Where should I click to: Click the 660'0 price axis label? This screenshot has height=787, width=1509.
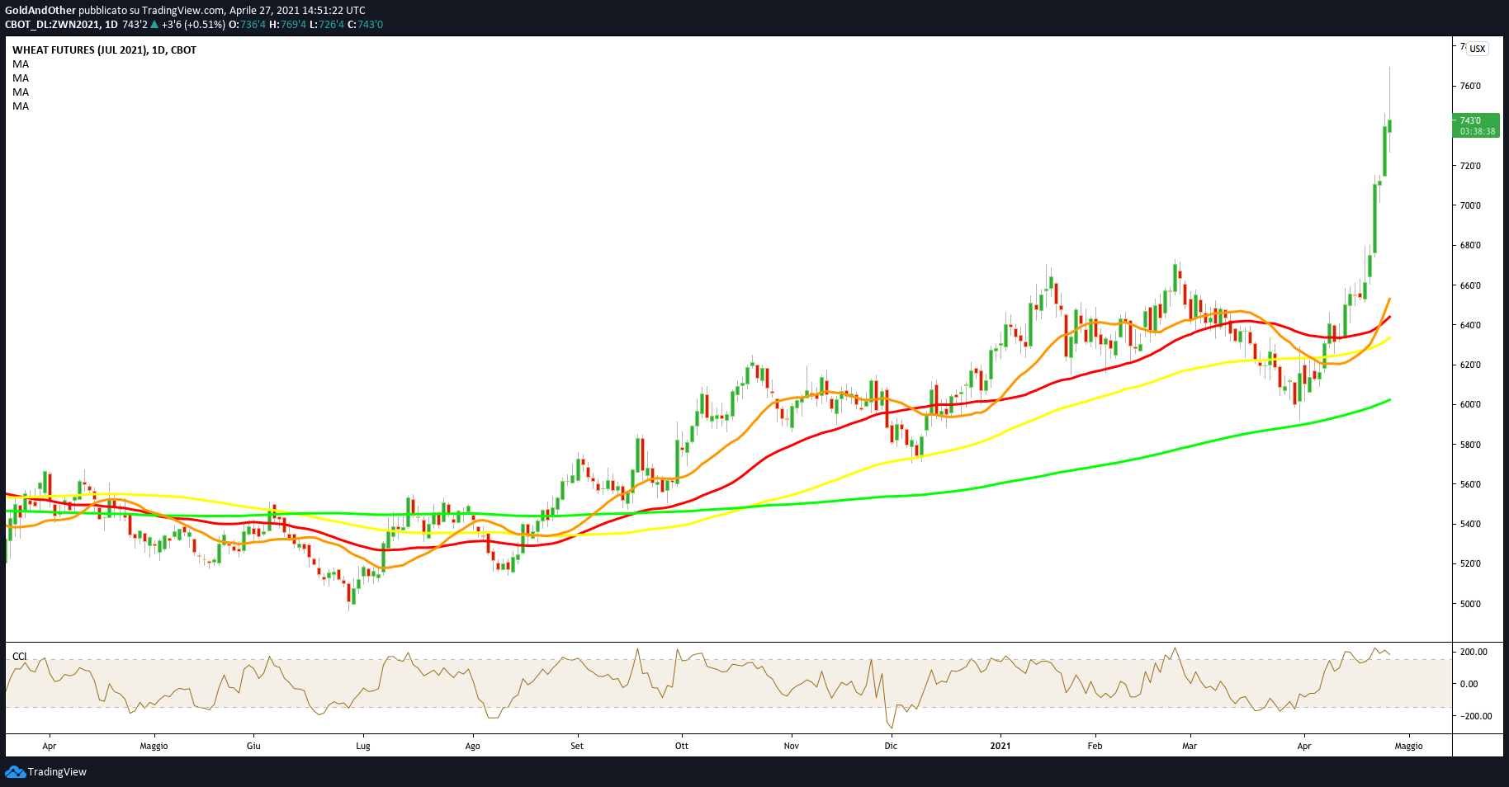point(1470,285)
